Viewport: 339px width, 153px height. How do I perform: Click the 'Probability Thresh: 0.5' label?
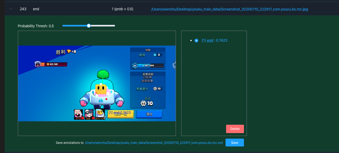36,26
